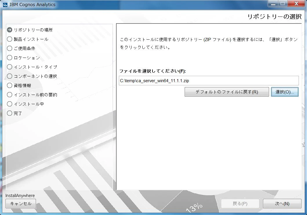
Task: Proceed with the 次へ(N) button
Action: pos(282,204)
